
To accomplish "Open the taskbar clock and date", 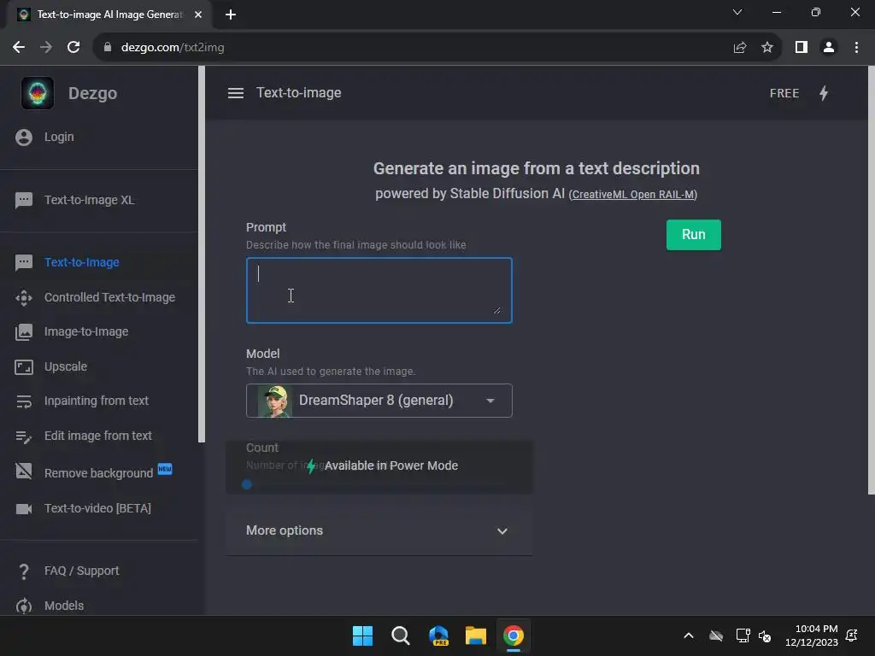I will pyautogui.click(x=812, y=635).
